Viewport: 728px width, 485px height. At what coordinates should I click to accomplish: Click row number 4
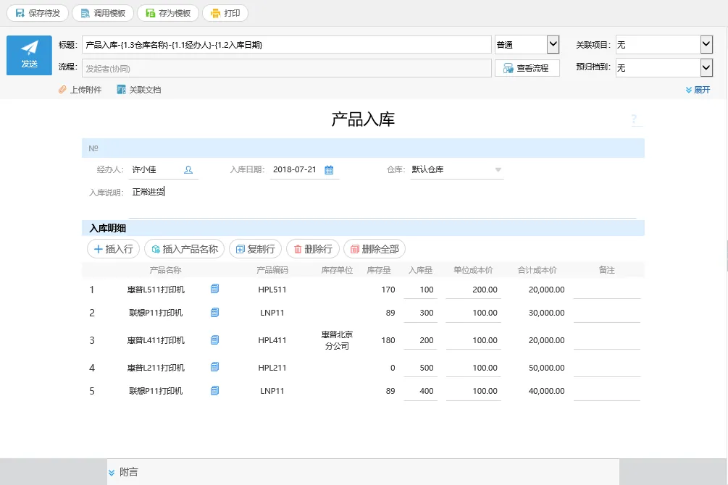coord(92,368)
